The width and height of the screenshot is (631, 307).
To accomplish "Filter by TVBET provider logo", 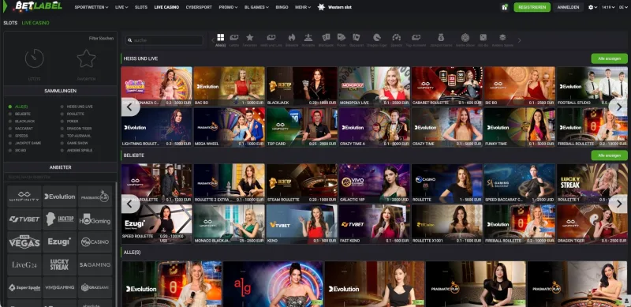I will point(24,219).
